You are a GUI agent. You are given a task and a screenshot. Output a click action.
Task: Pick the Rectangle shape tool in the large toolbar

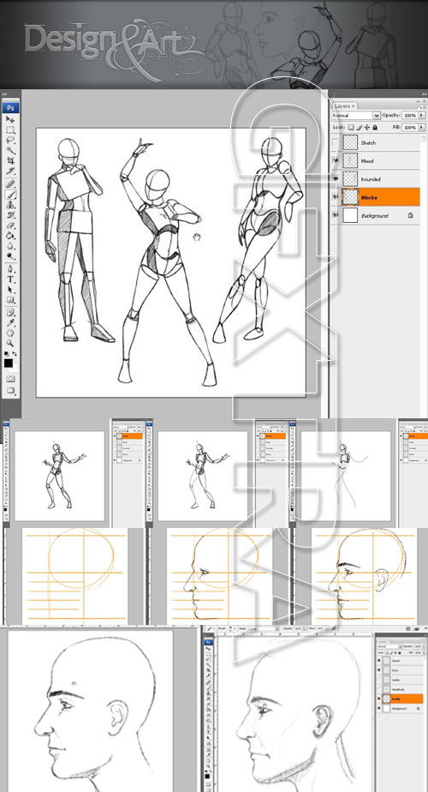(10, 300)
